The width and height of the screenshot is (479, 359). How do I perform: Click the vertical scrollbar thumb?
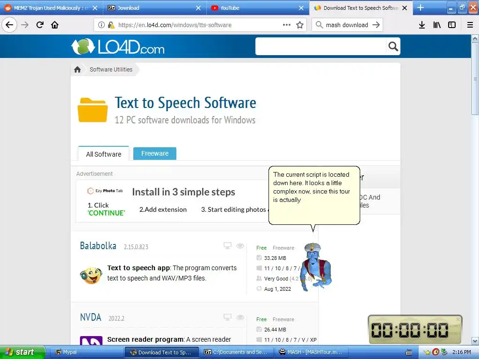[x=475, y=79]
